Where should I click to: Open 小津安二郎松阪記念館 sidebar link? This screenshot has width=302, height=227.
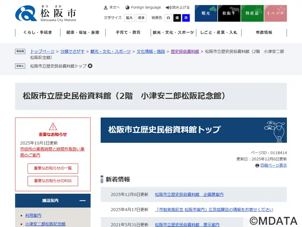(x=45, y=224)
